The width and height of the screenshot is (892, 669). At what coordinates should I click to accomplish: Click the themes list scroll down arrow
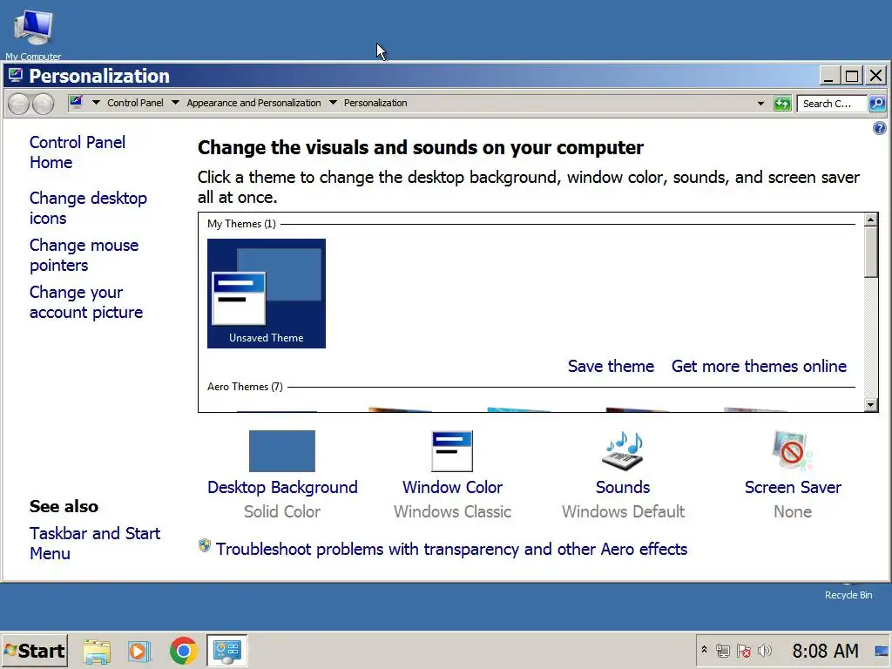870,404
